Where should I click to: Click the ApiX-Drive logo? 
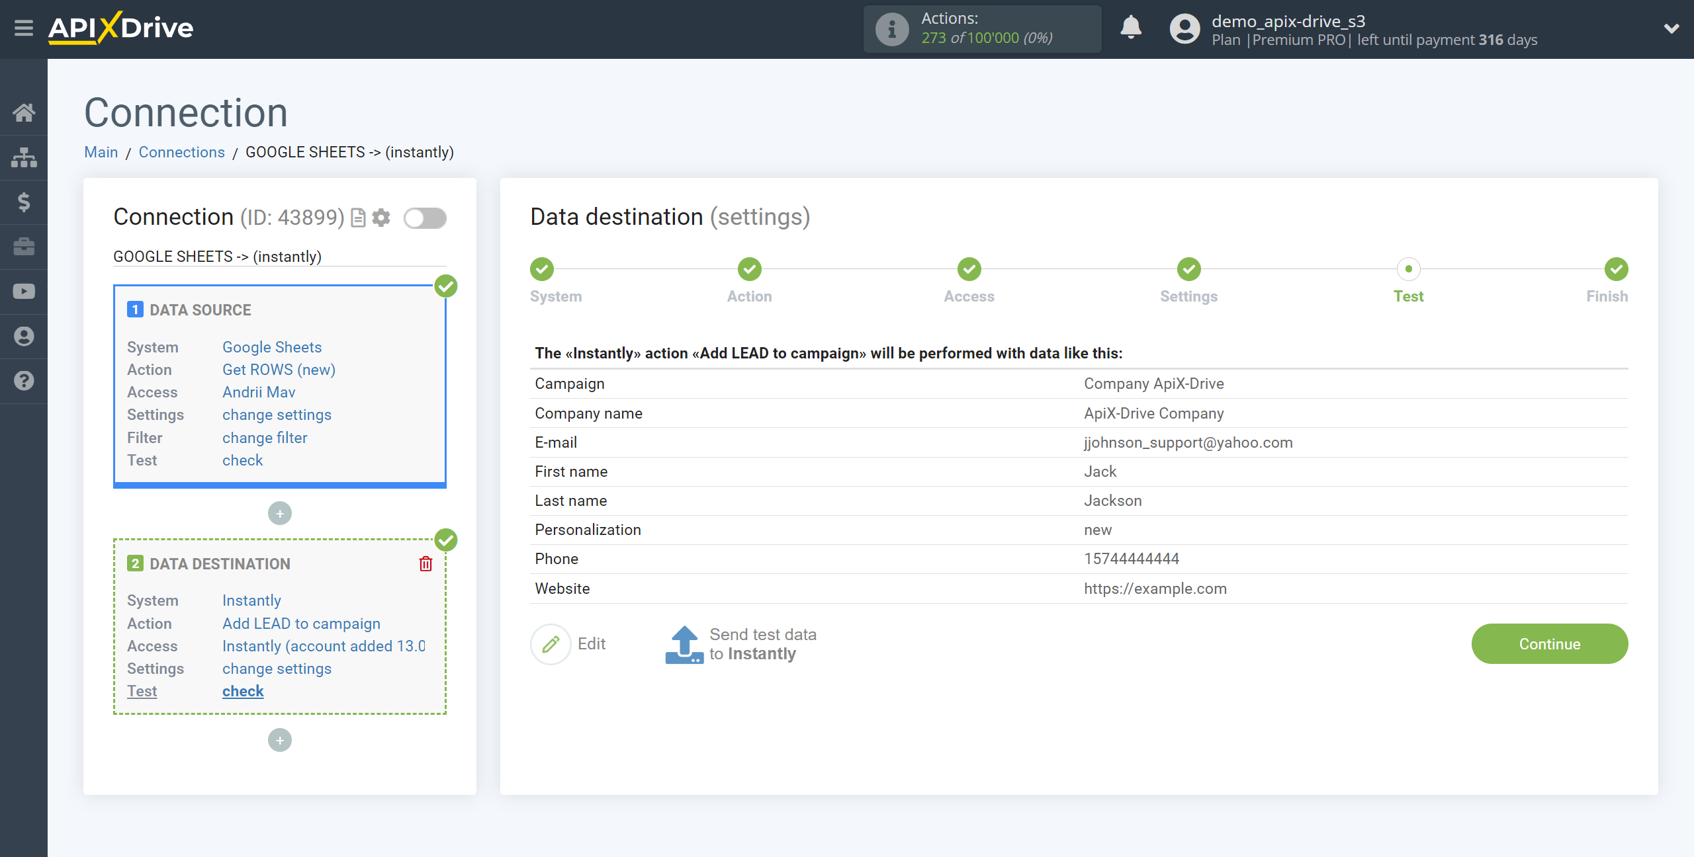tap(120, 28)
